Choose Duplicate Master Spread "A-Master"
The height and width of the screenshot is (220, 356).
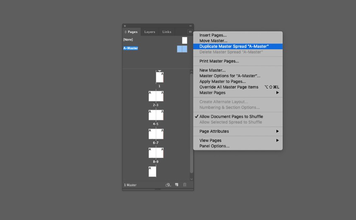click(x=234, y=46)
